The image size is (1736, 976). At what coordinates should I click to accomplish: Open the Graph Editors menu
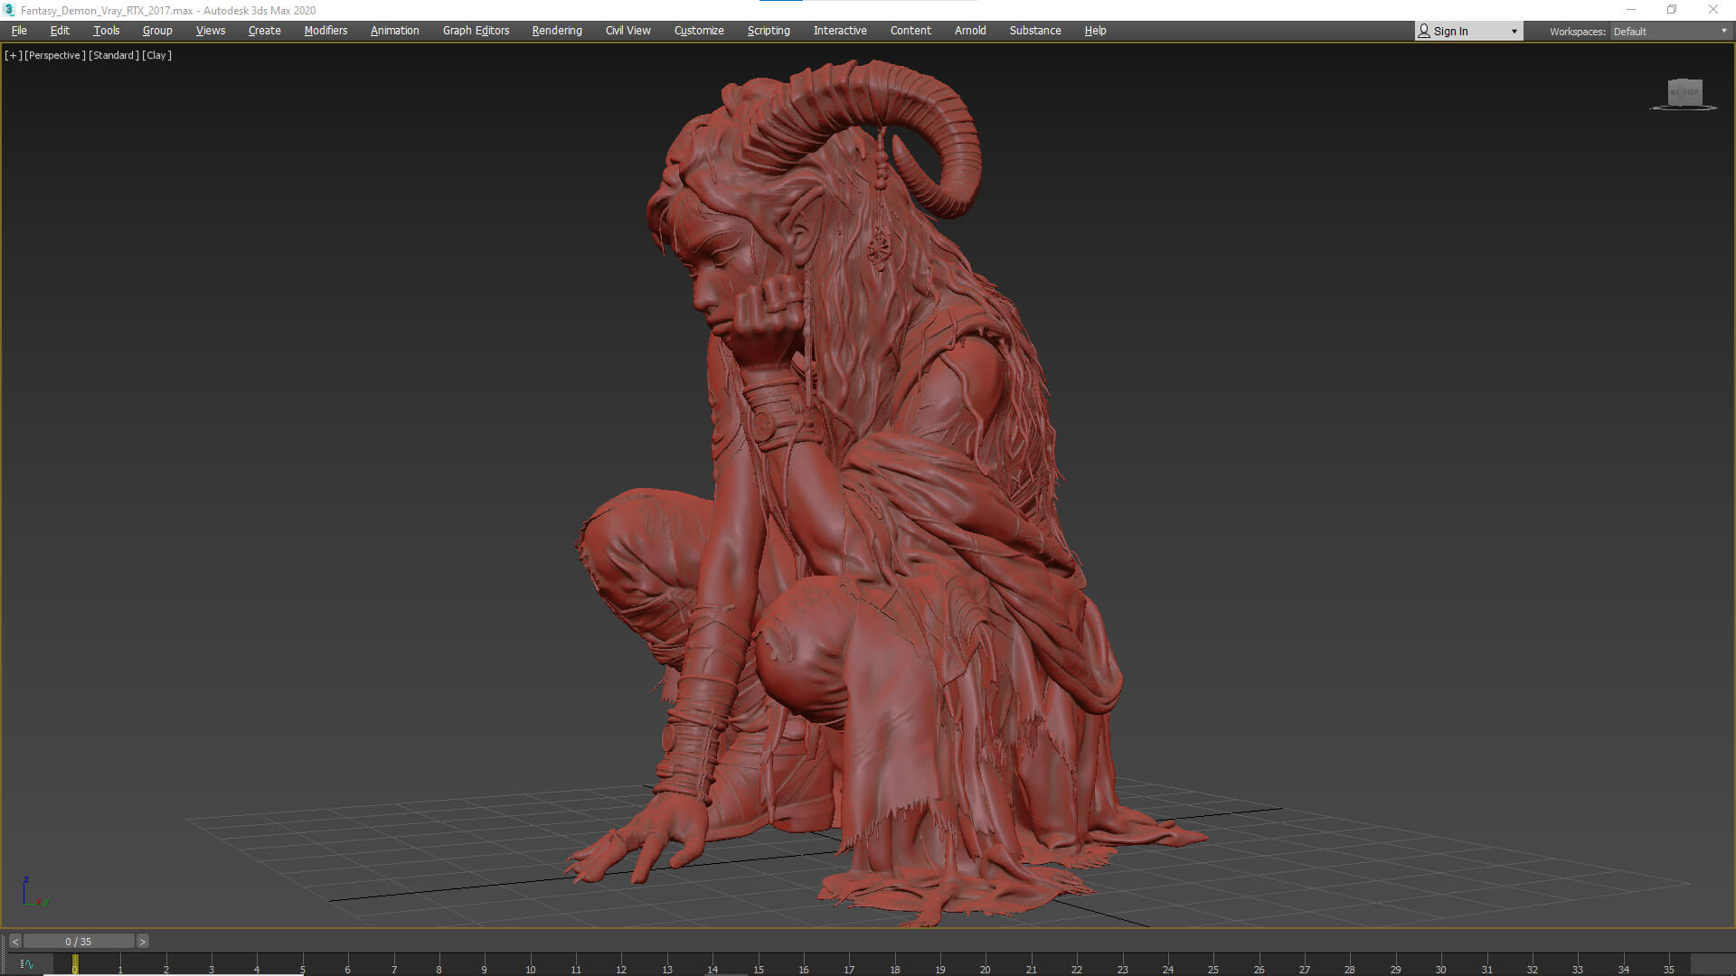tap(476, 31)
